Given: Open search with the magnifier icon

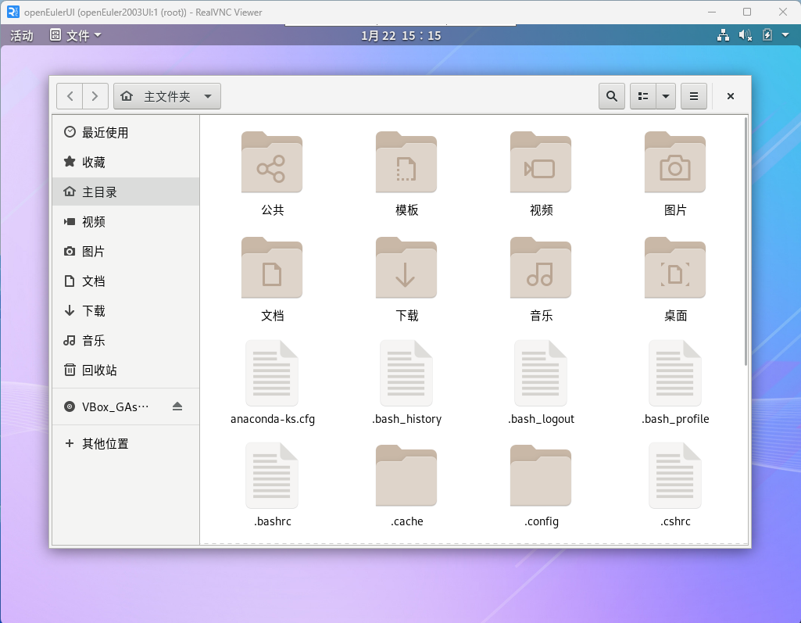Looking at the screenshot, I should pyautogui.click(x=611, y=96).
